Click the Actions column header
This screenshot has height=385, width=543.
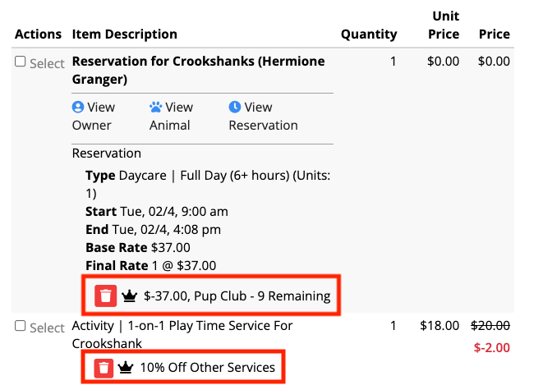(38, 34)
